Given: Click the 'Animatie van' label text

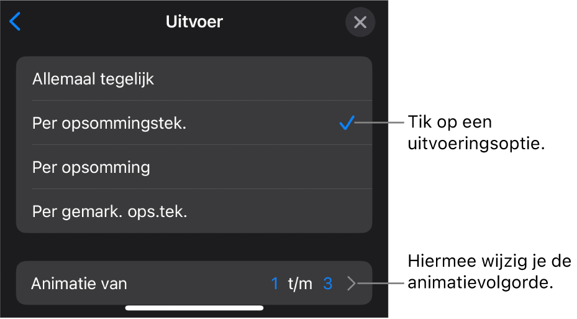Looking at the screenshot, I should (x=79, y=284).
